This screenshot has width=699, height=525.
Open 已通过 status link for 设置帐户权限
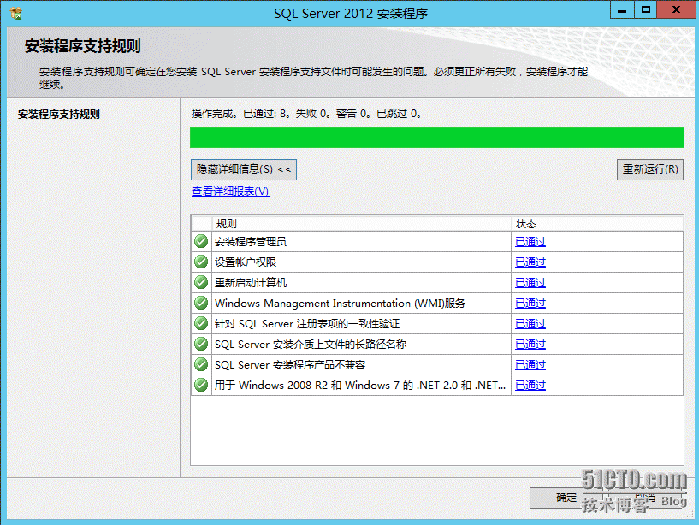tap(530, 262)
